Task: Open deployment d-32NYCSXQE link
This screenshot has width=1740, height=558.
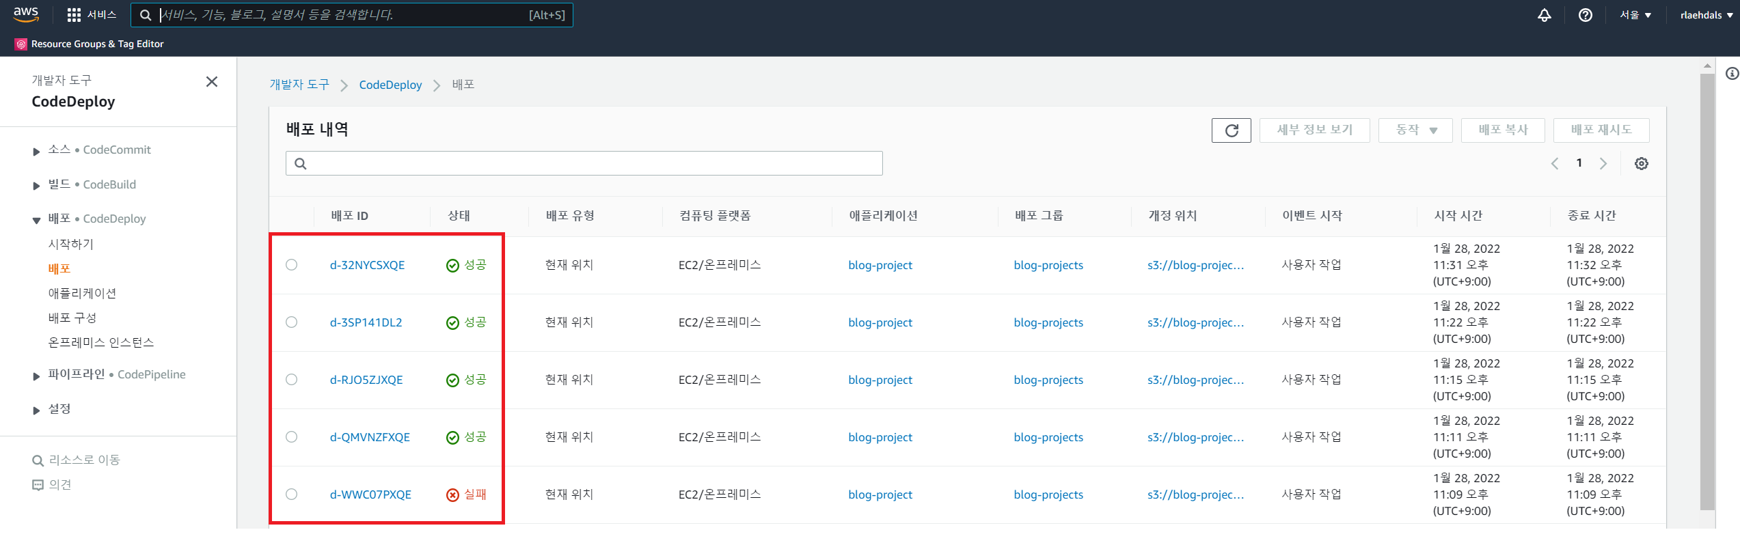Action: pyautogui.click(x=368, y=265)
